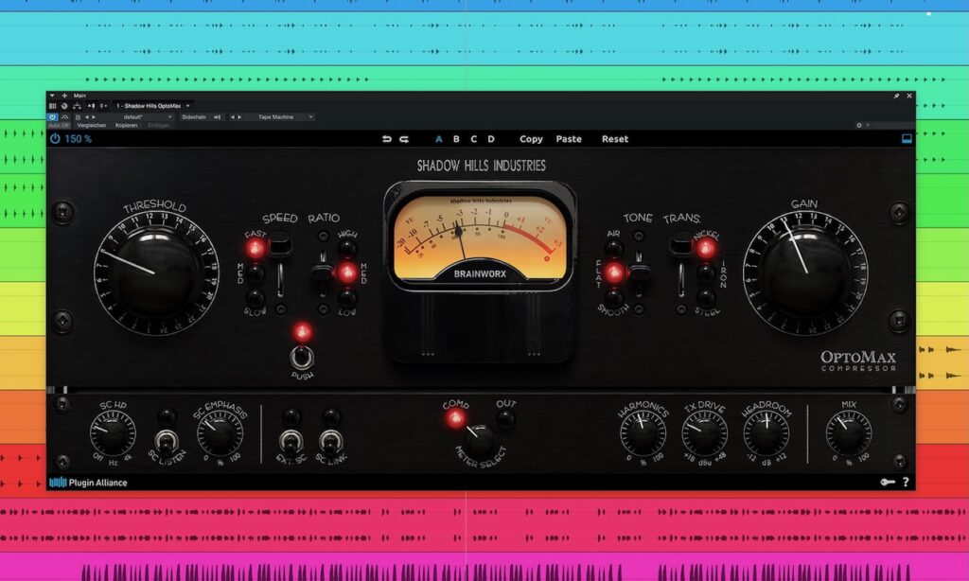Click the sidechain source icon beside Sidechain
Viewport: 969px width, 581px height.
217,116
